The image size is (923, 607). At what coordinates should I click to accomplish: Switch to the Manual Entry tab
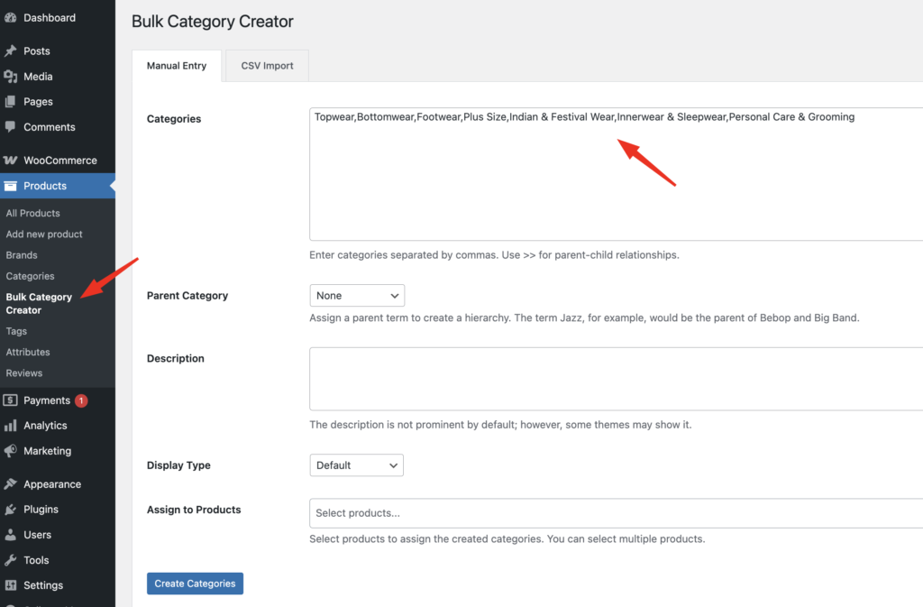(177, 65)
